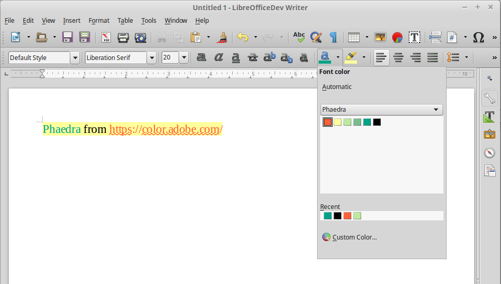The width and height of the screenshot is (501, 284).
Task: Pick the black swatch in Recent
Action: click(337, 216)
